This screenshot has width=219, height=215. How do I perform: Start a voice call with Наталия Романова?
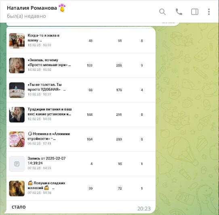point(179,12)
